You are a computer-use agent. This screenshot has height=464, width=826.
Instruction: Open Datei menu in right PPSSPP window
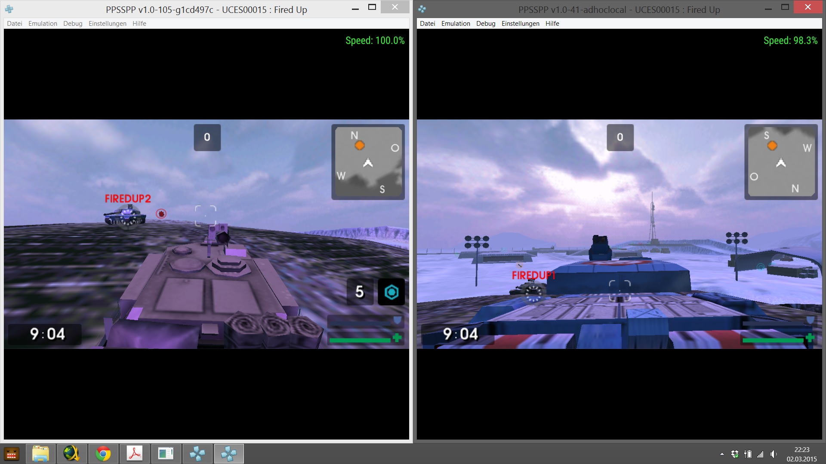tap(428, 24)
